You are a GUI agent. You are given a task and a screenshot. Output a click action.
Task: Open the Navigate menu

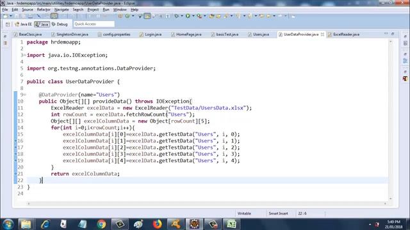click(61, 10)
